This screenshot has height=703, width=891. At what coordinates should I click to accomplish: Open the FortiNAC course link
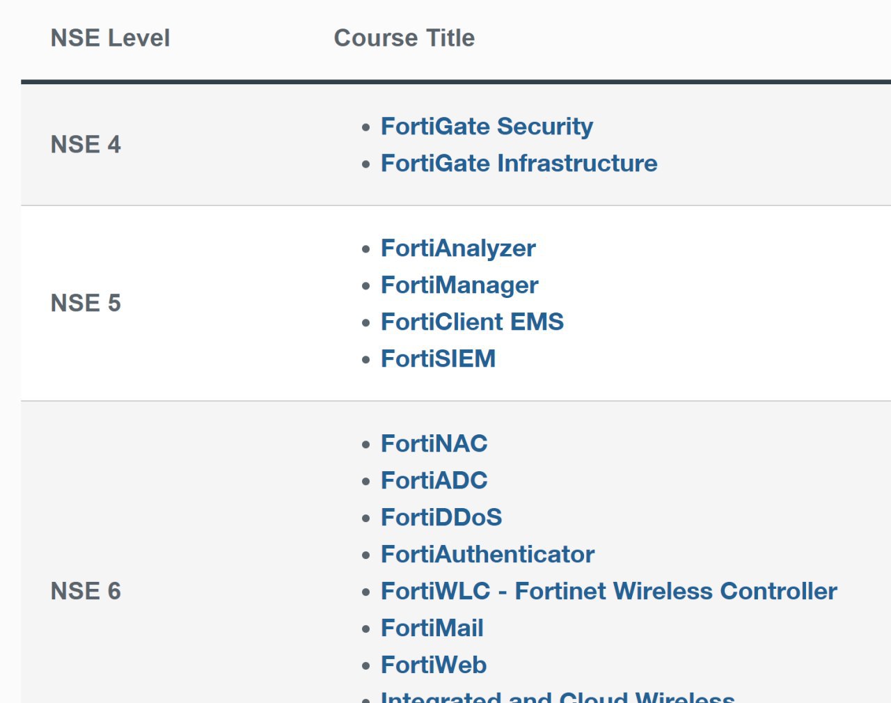(x=434, y=444)
